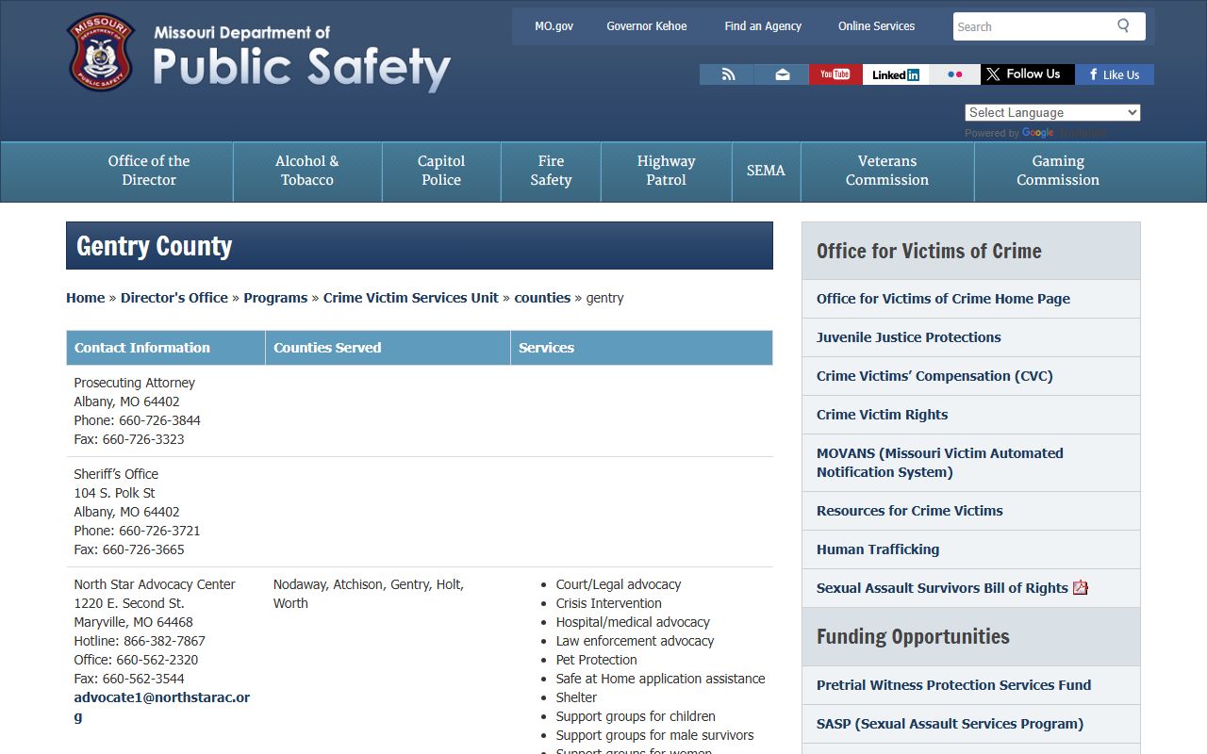
Task: Select North Star hotline 866-382-7867
Action: 164,641
